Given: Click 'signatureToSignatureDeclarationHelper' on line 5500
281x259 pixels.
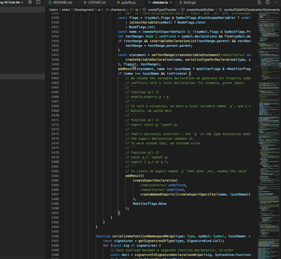Looking at the screenshot, I should 169,255.
